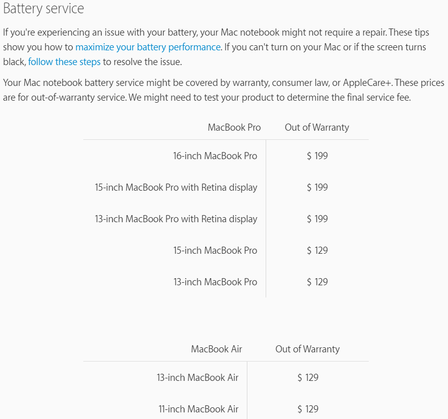448x419 pixels.
Task: Click the price for 13-inch Retina MacBook Pro
Action: point(317,219)
